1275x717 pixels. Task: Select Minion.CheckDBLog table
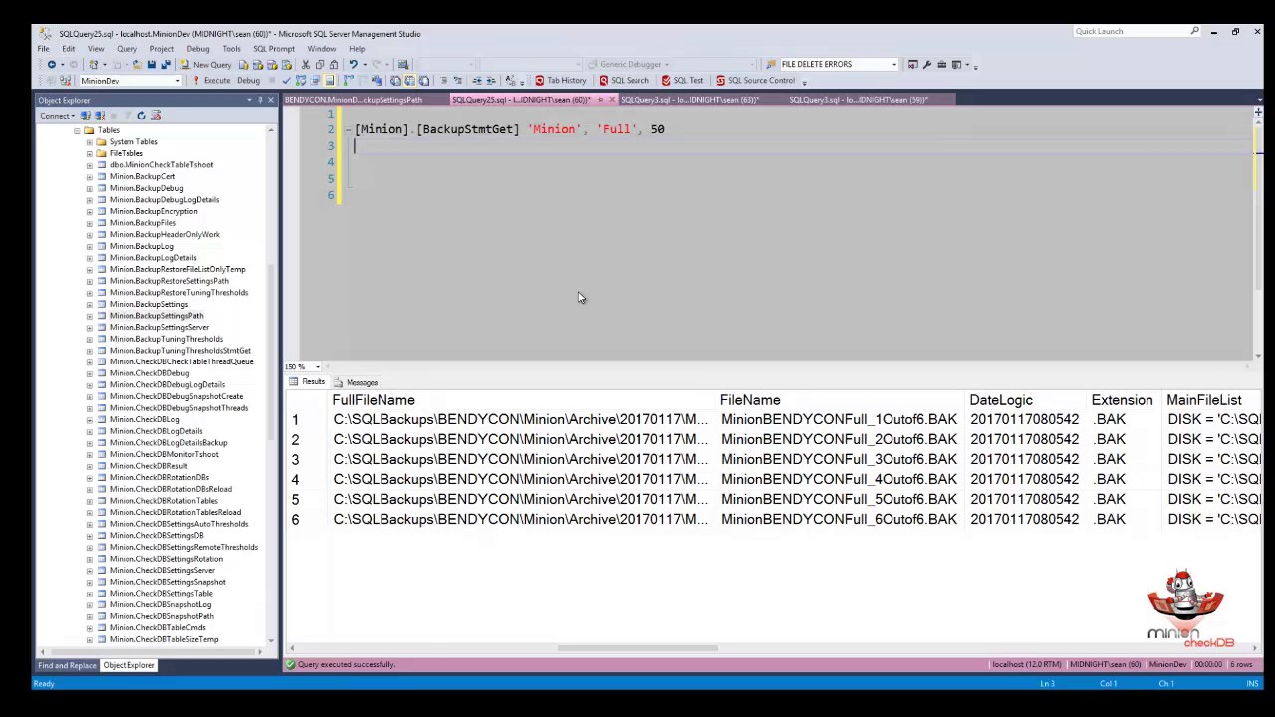(x=144, y=419)
